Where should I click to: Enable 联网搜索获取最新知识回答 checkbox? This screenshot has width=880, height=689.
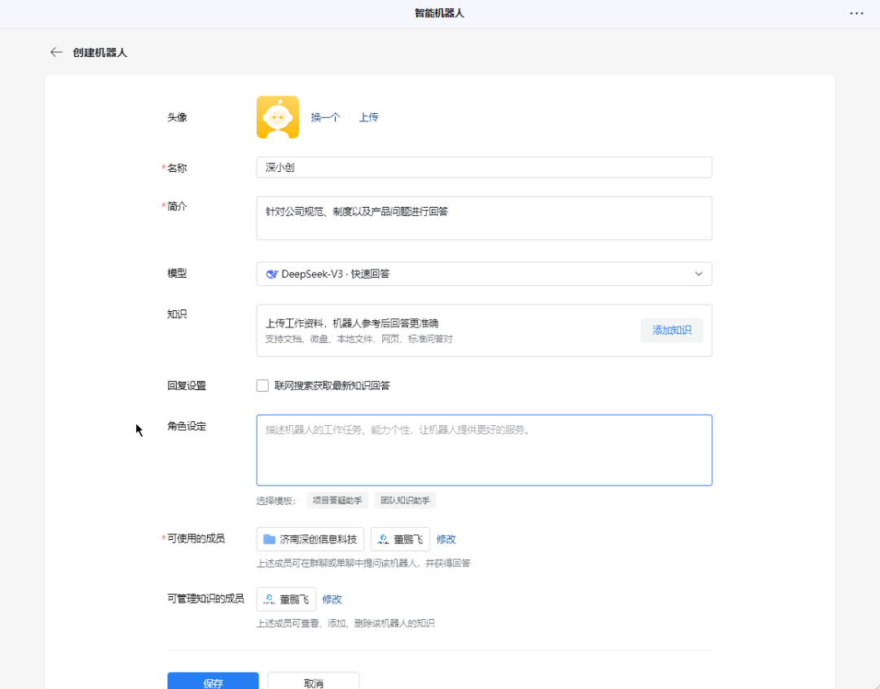click(x=262, y=385)
